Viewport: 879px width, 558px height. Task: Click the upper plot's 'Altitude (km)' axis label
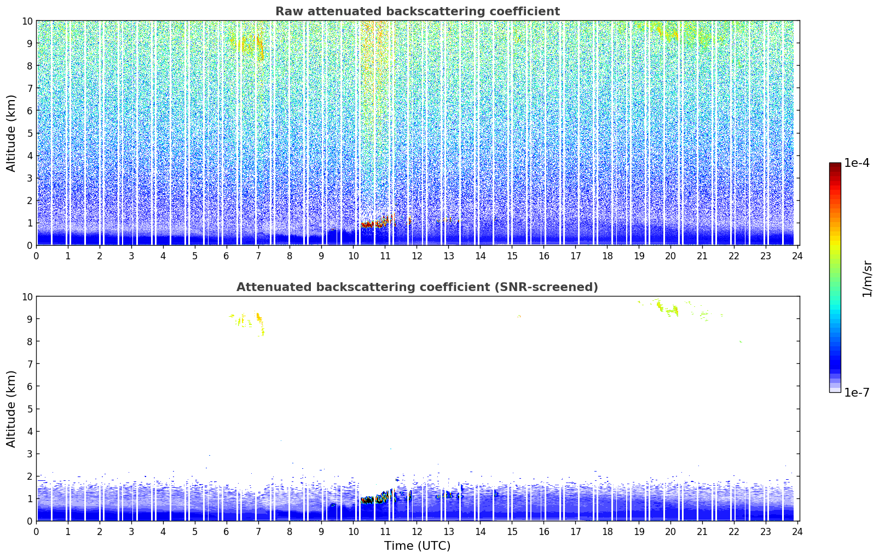11,133
